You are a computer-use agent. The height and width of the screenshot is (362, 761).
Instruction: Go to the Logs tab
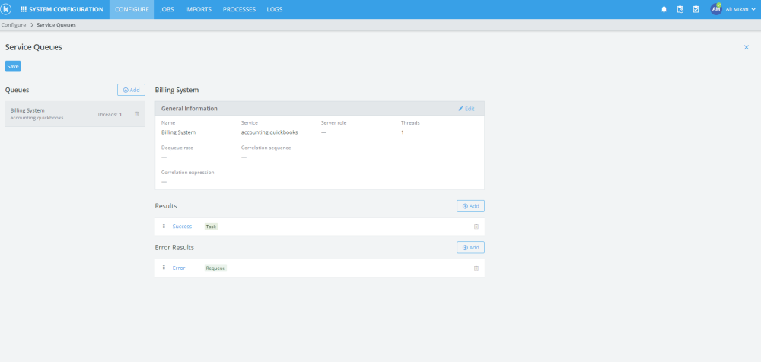pos(275,9)
